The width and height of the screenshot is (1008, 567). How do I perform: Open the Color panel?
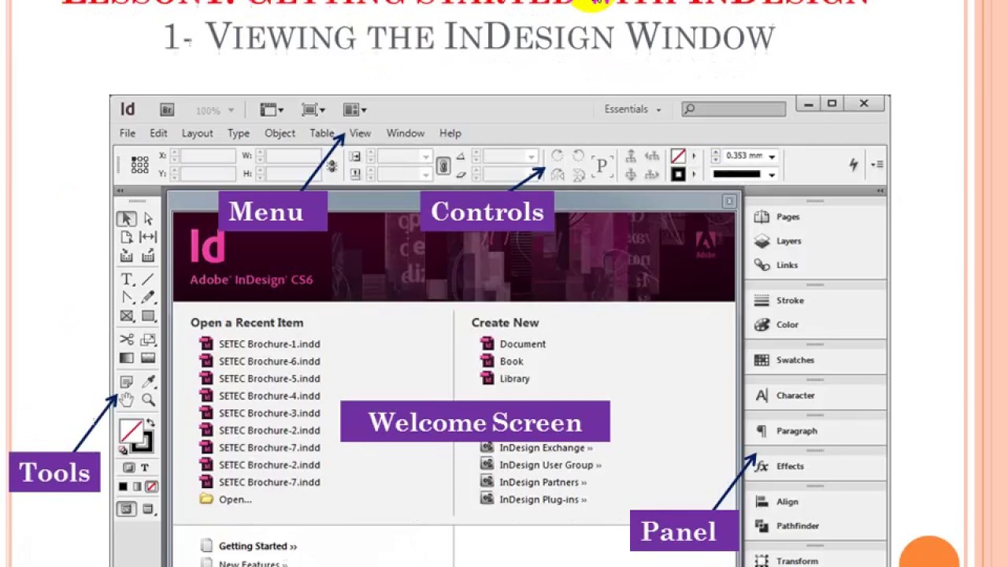click(777, 324)
